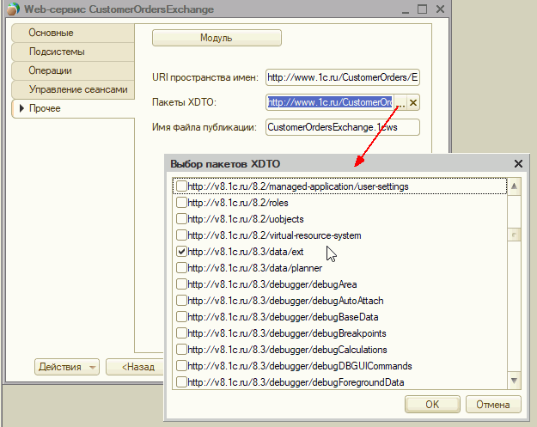Click the Пакеты XDTO input field

click(x=330, y=102)
